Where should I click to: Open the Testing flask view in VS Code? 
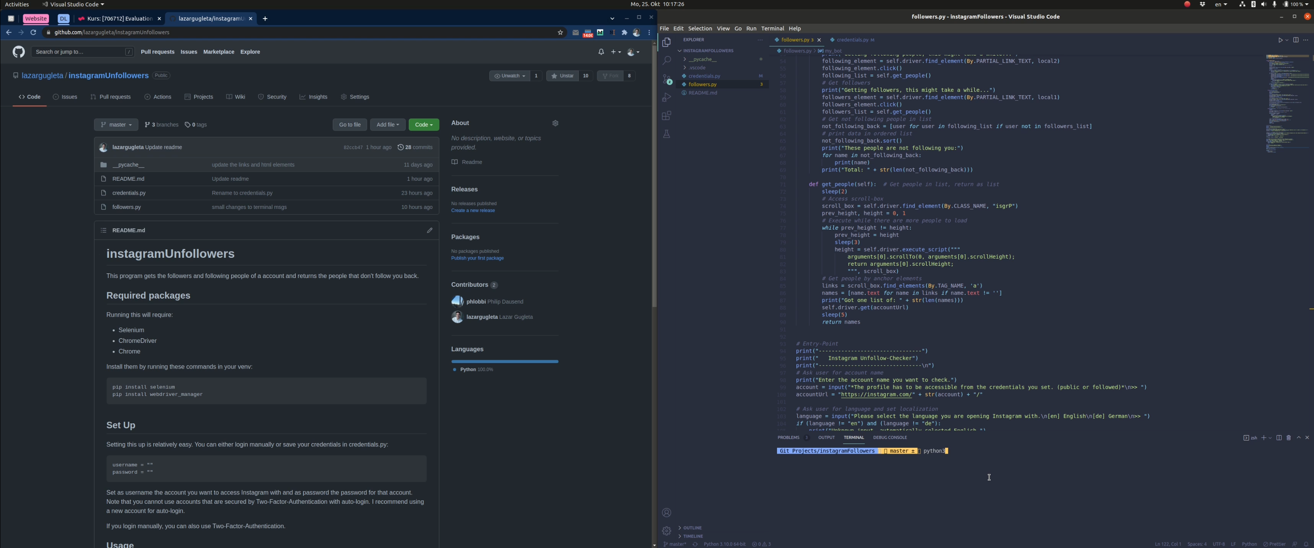click(666, 134)
